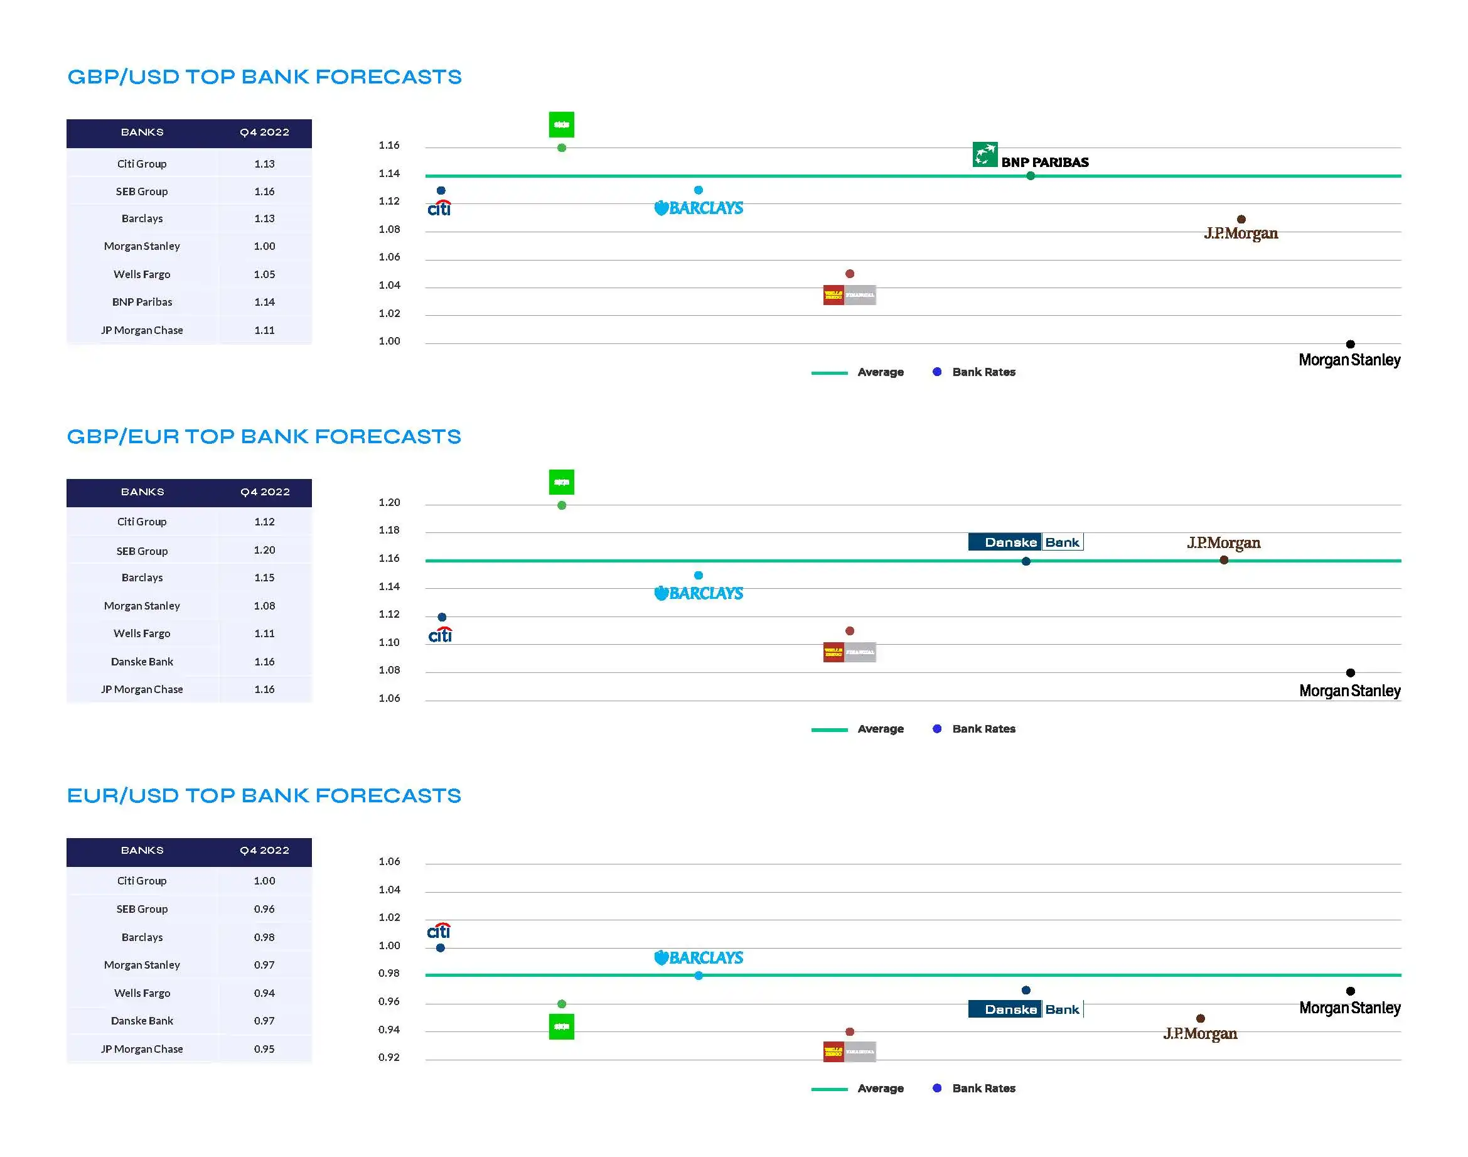Screen dimensions: 1468x1157
Task: Click the Bank Rates legend dot in GBP/EUR chart
Action: [937, 729]
